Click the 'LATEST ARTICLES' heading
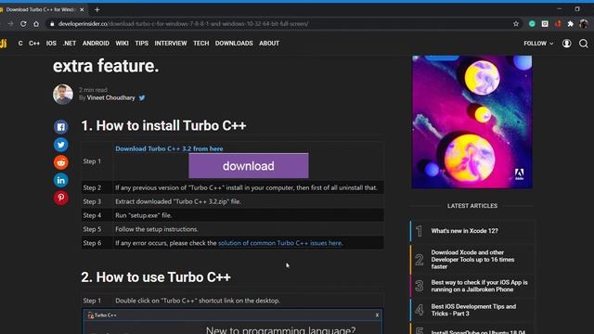The image size is (594, 334). [x=472, y=206]
